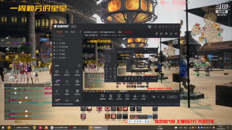Select the 区名 source row
This screenshot has height=130, width=232.
pos(67,50)
